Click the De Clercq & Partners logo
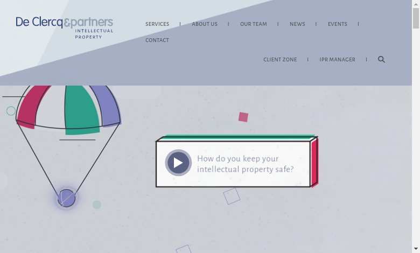 point(65,27)
